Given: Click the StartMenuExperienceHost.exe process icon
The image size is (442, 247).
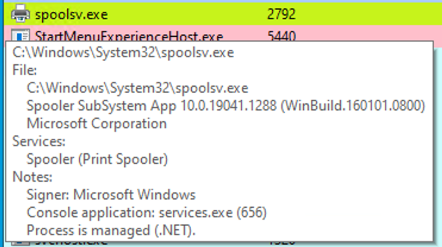Looking at the screenshot, I should pos(21,37).
